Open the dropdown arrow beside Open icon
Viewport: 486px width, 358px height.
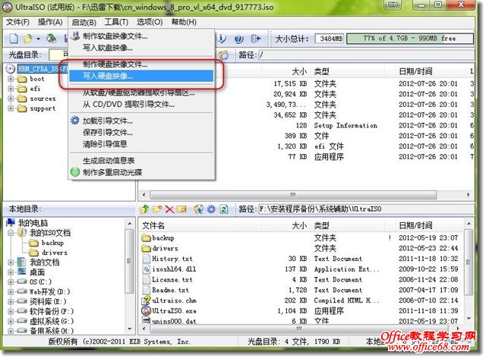[38, 39]
